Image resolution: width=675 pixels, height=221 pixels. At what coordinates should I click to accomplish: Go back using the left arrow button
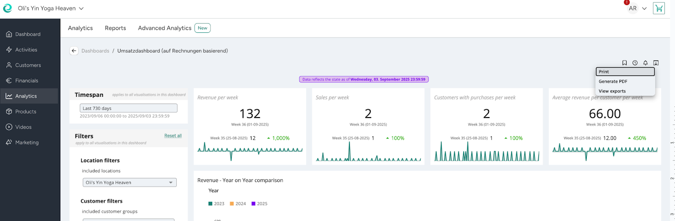(74, 51)
